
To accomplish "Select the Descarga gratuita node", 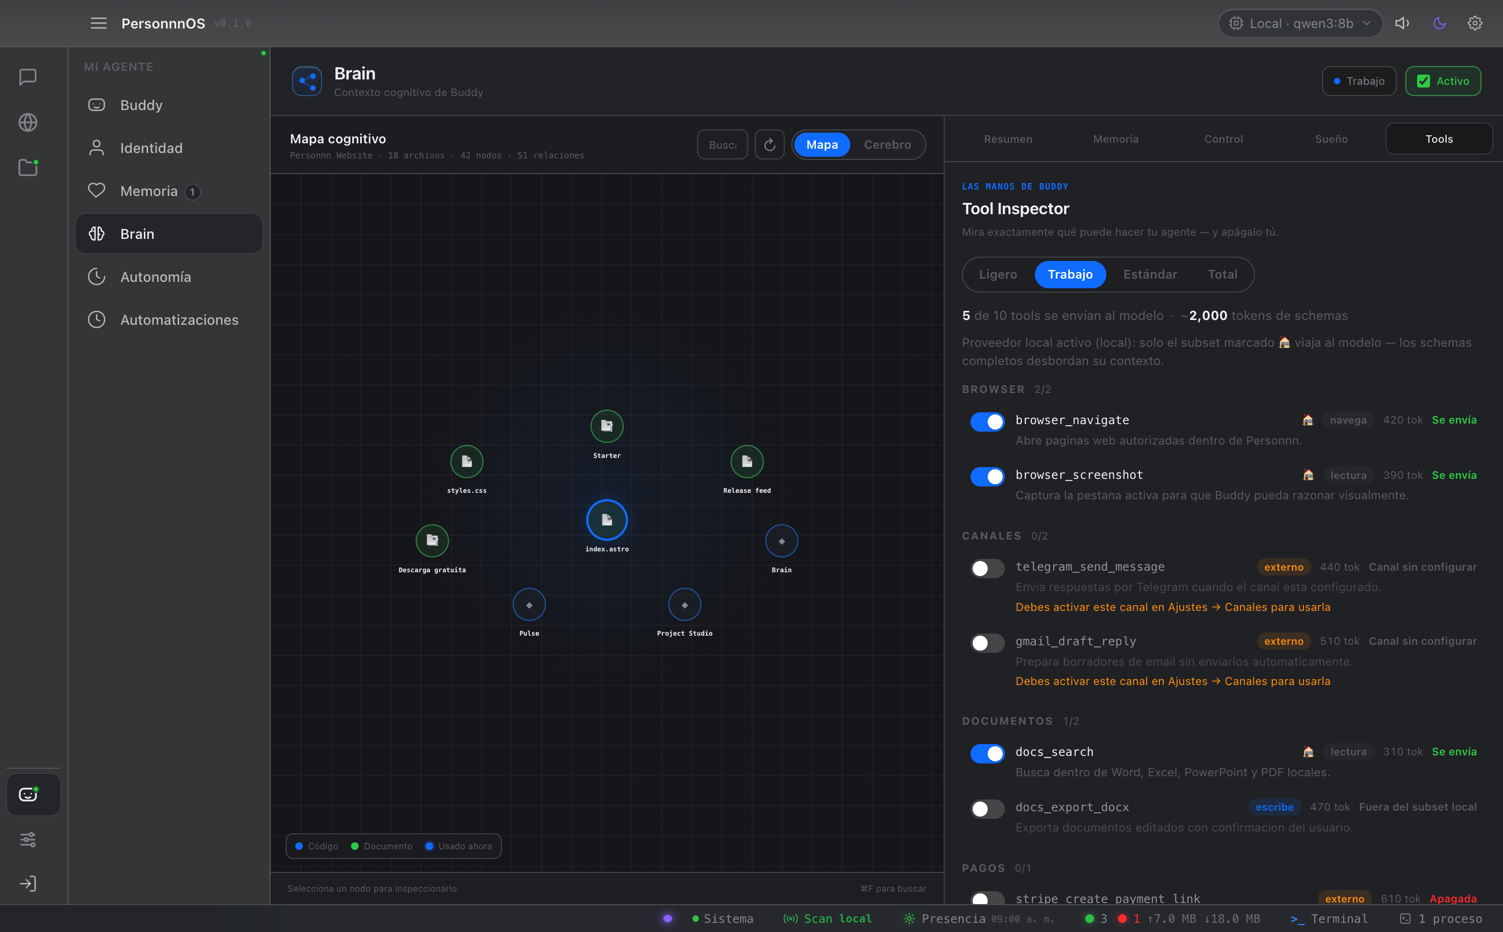I will pyautogui.click(x=432, y=541).
